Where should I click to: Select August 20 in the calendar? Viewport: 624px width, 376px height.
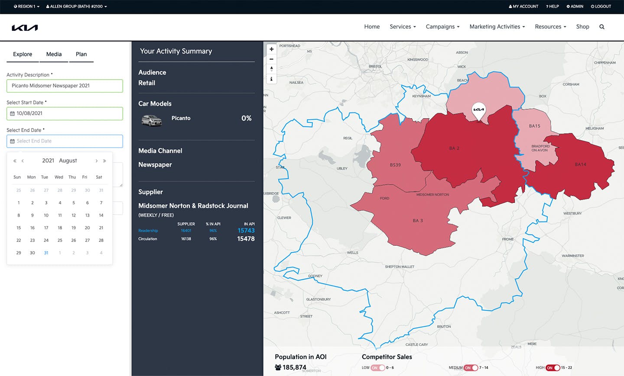pos(87,228)
